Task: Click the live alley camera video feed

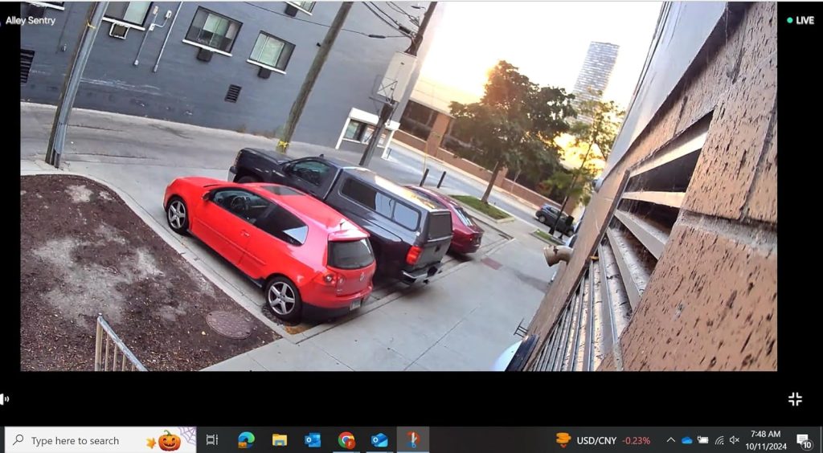Action: click(x=399, y=186)
